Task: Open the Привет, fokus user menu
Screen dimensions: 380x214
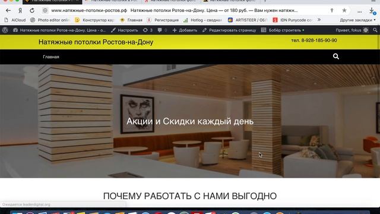Action: 352,30
